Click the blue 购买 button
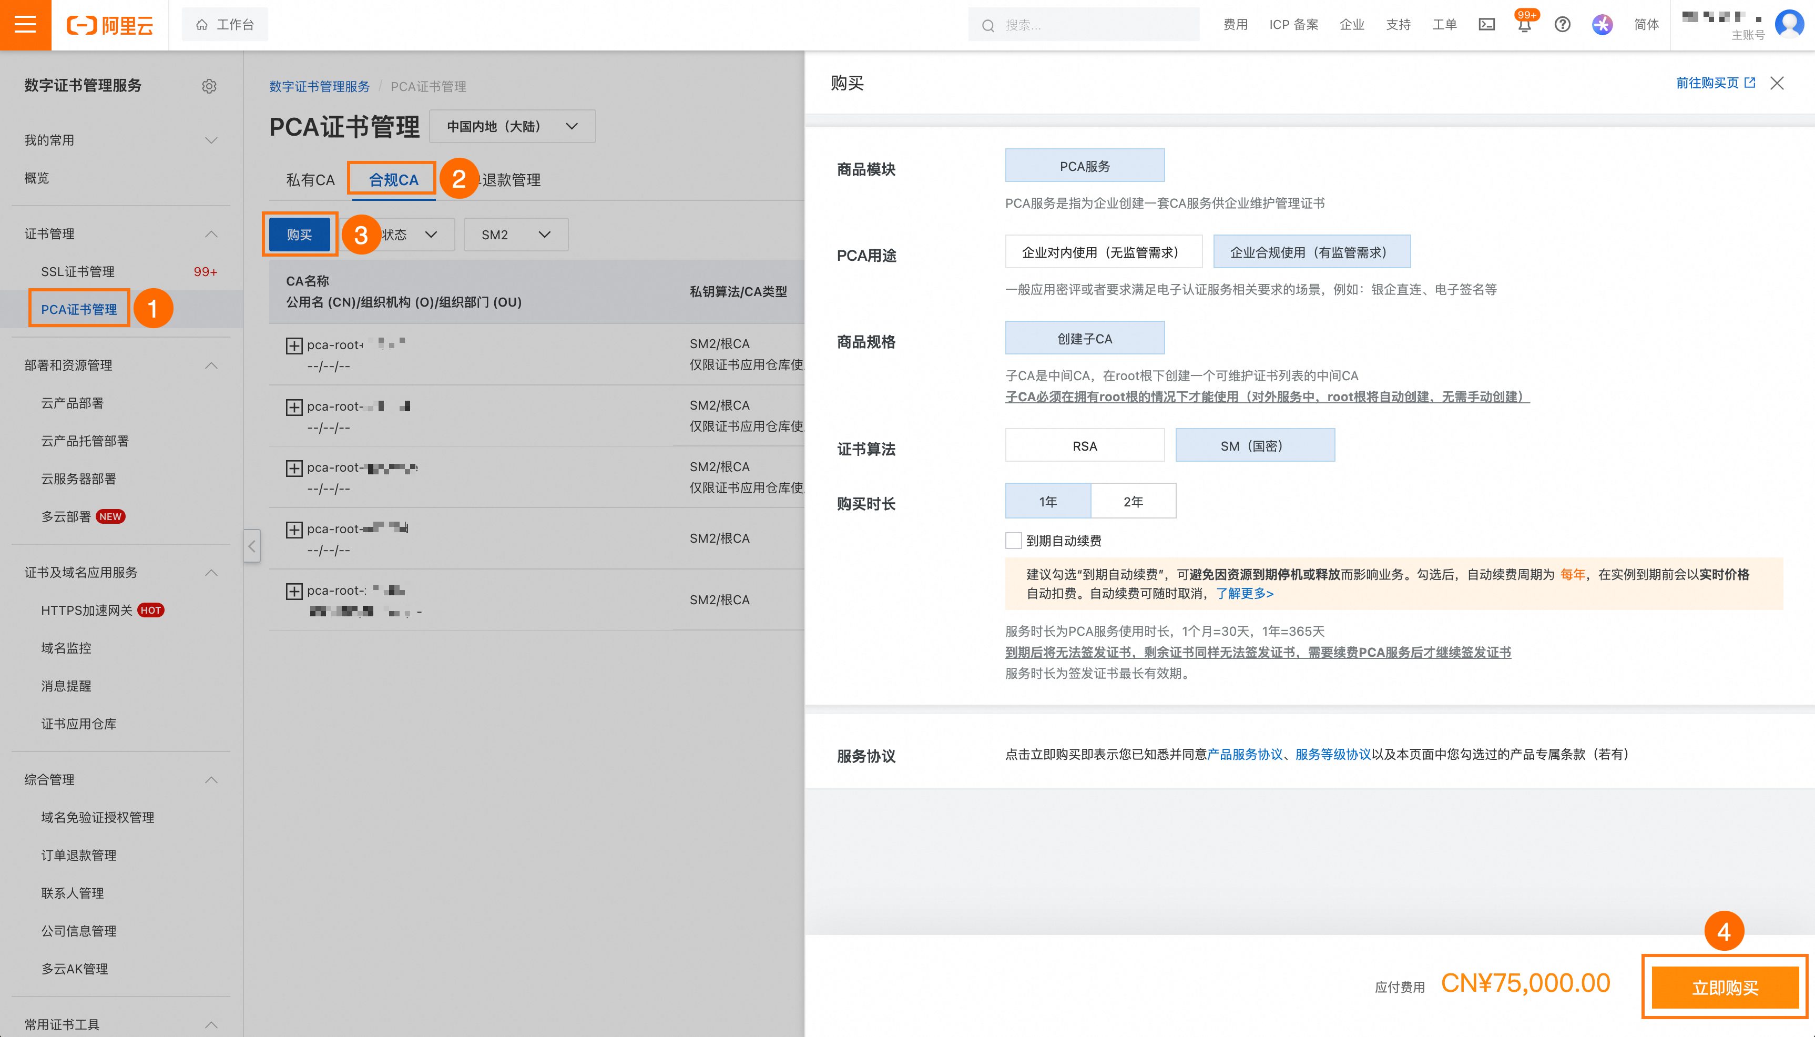This screenshot has height=1037, width=1815. (x=299, y=235)
